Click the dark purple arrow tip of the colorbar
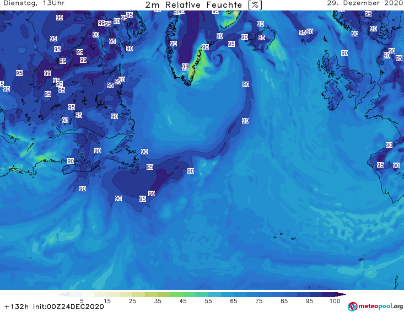404x312 pixels. (341, 294)
